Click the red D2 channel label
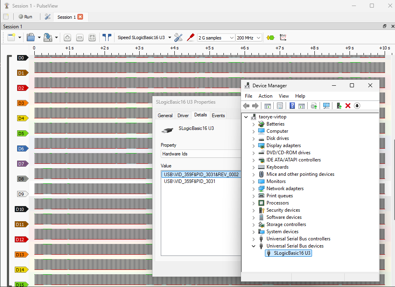 click(22, 88)
